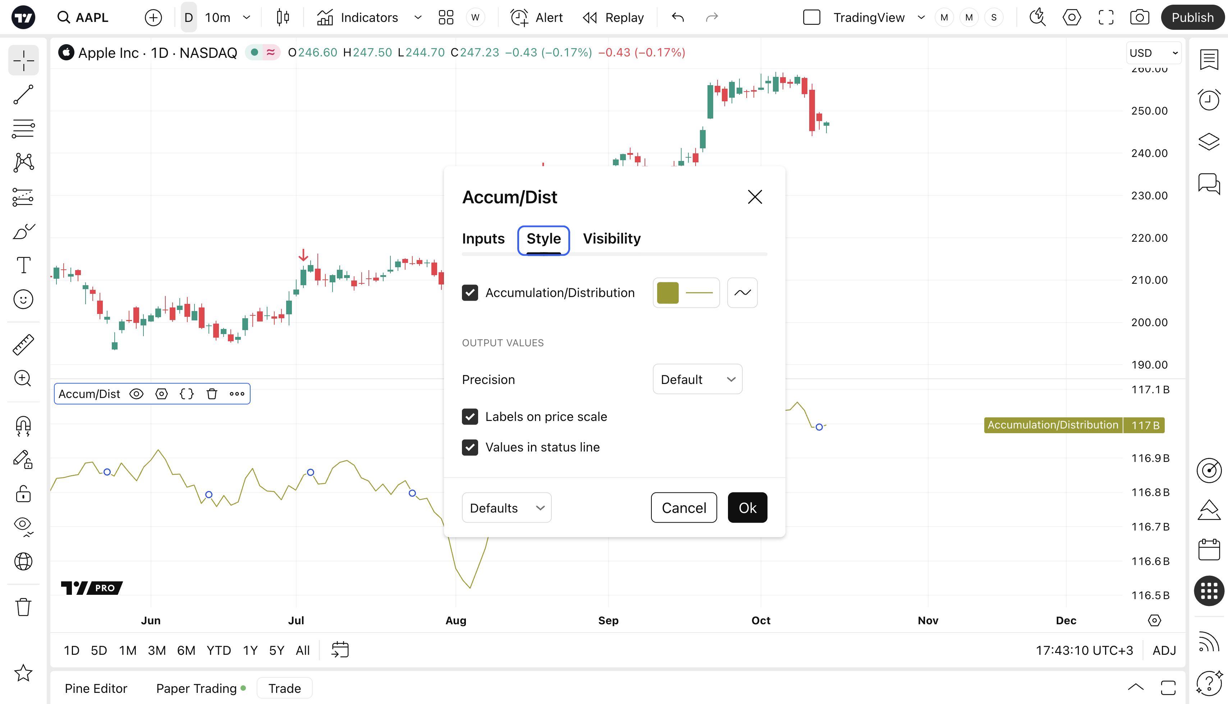Viewport: 1228px width, 704px height.
Task: Confirm settings with the Ok button
Action: point(747,508)
